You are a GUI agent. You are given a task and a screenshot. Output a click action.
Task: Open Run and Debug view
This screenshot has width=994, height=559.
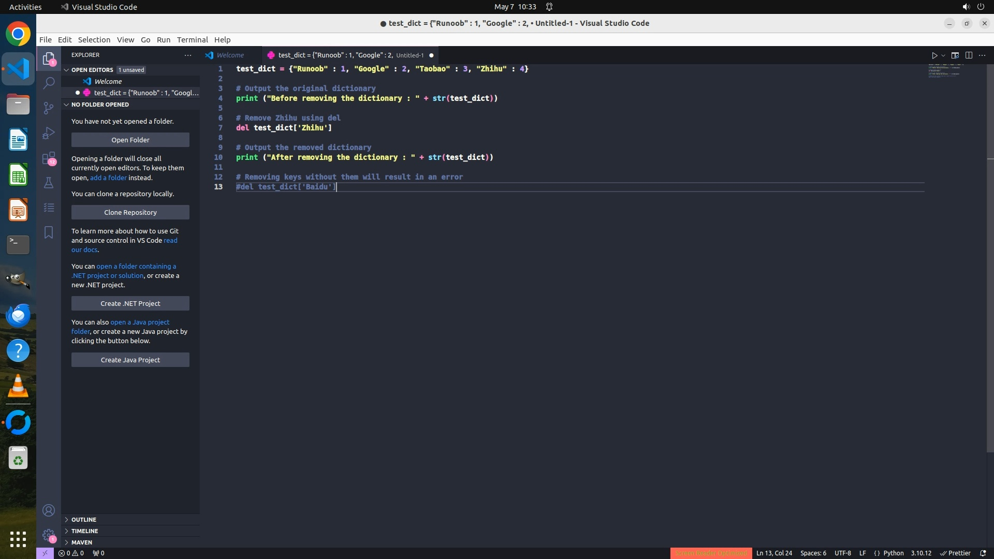click(49, 133)
